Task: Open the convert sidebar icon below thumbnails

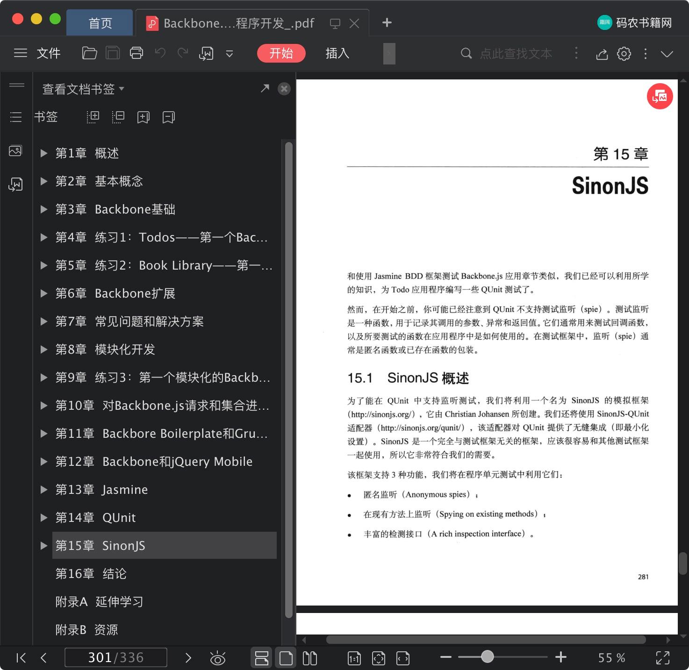Action: coord(15,184)
